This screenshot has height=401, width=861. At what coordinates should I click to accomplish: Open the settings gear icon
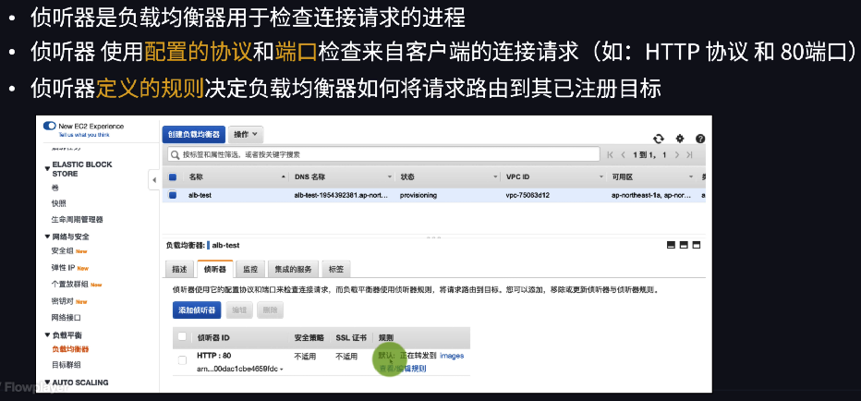click(680, 139)
